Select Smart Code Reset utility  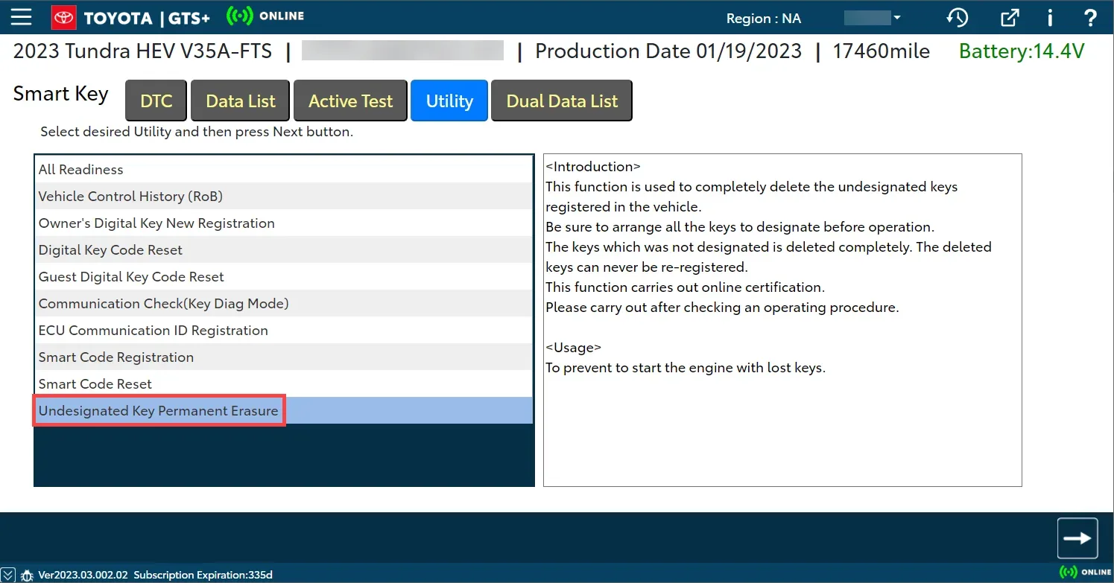tap(284, 384)
